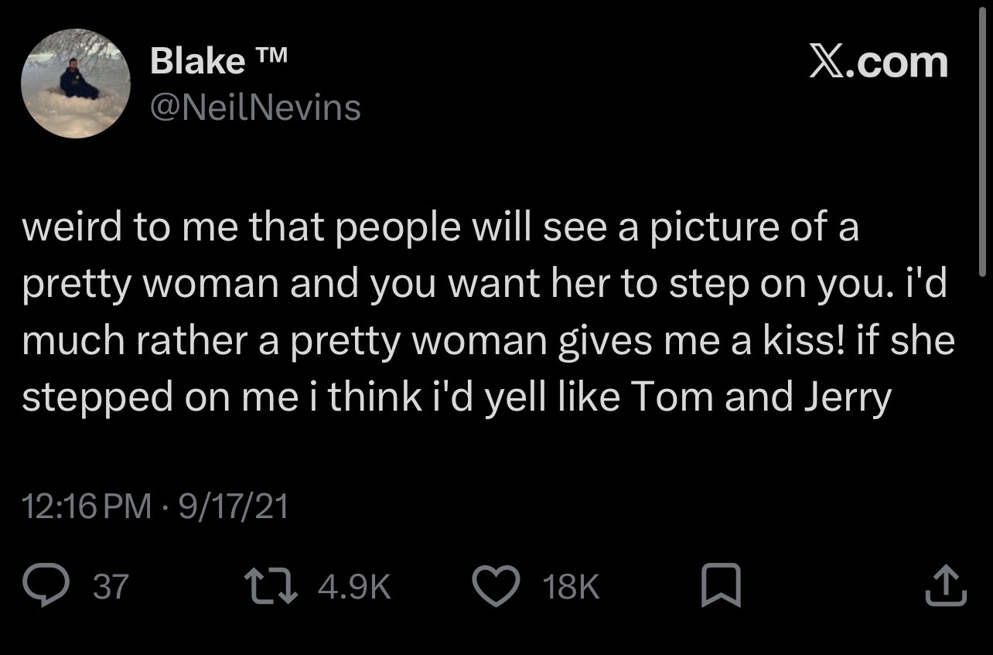Click the X.com logo text
This screenshot has height=655, width=993.
pos(879,62)
